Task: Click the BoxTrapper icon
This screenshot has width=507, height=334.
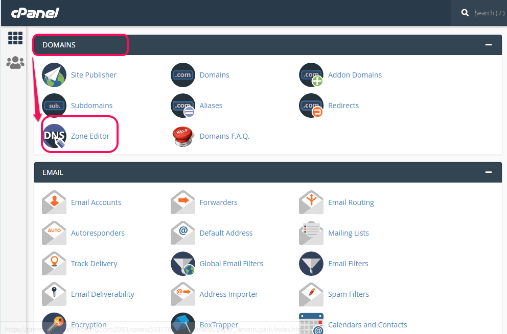Action: [x=182, y=323]
